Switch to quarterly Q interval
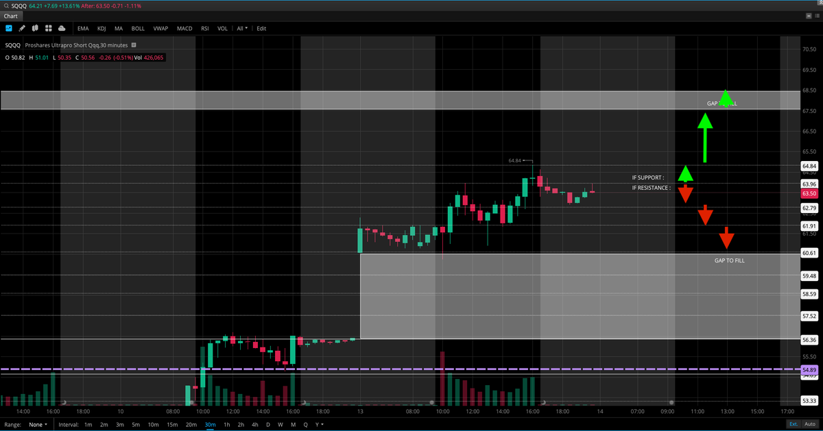The image size is (823, 431). coord(305,425)
